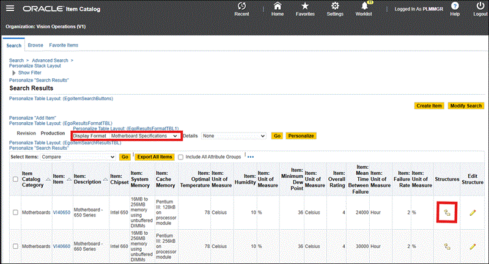Click the Item: Cache Memory column header
The width and height of the screenshot is (489, 264).
point(165,179)
